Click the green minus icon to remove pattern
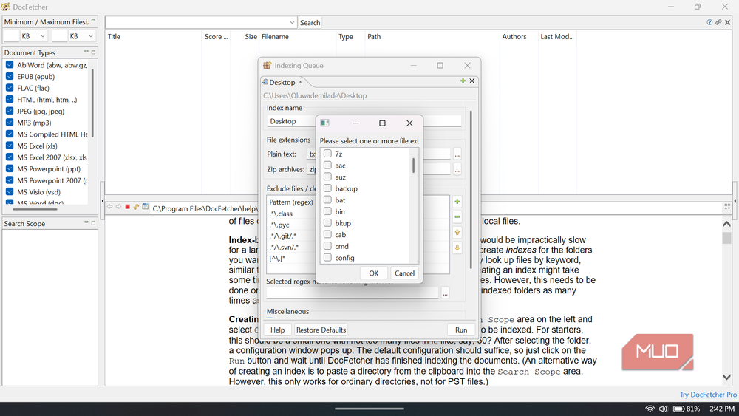 (457, 216)
